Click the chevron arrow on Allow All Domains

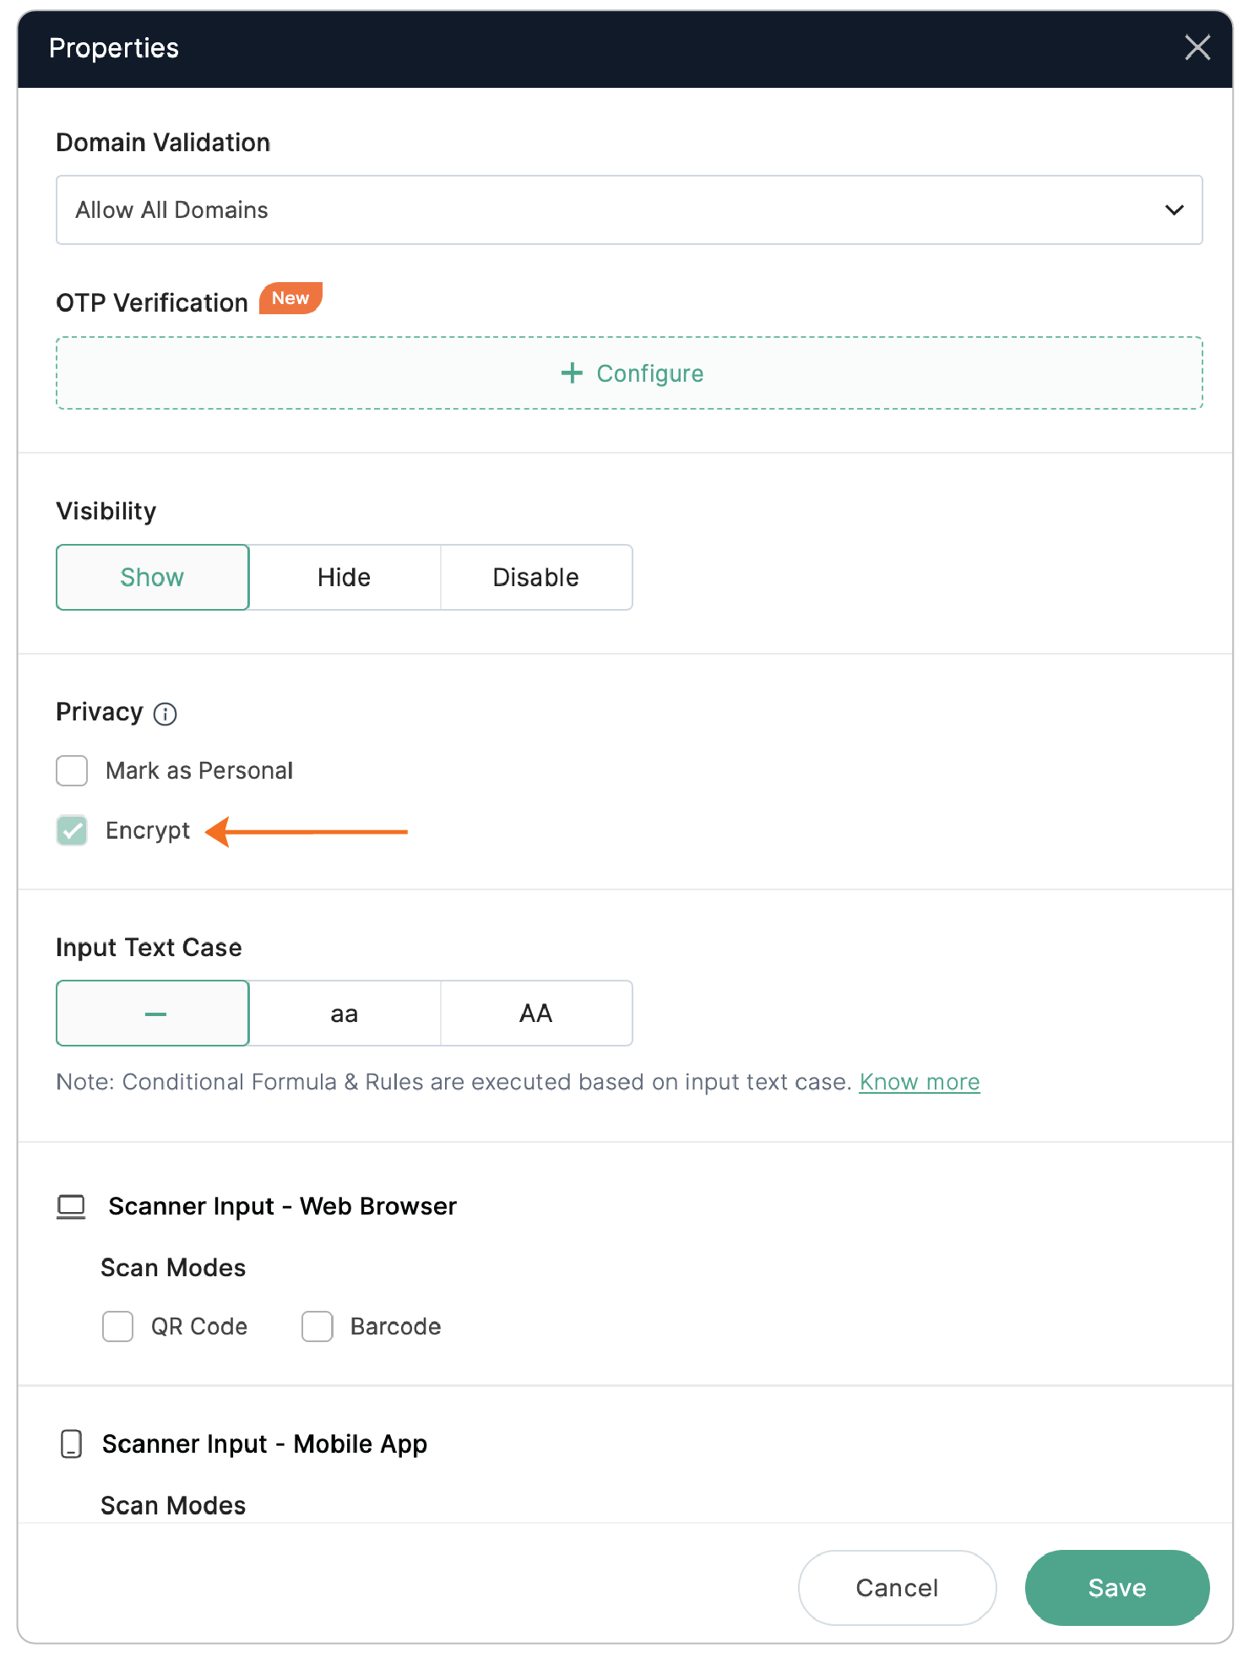pyautogui.click(x=1174, y=210)
